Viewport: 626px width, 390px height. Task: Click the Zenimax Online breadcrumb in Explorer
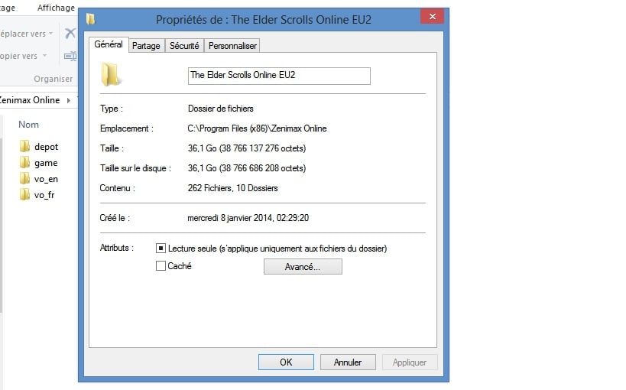30,100
